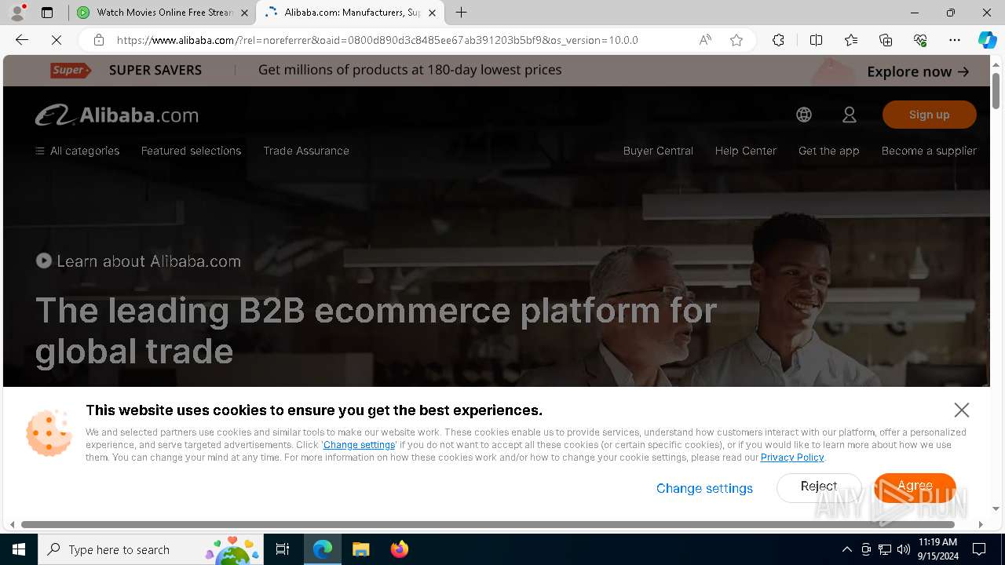Close the cookie consent banner

962,410
